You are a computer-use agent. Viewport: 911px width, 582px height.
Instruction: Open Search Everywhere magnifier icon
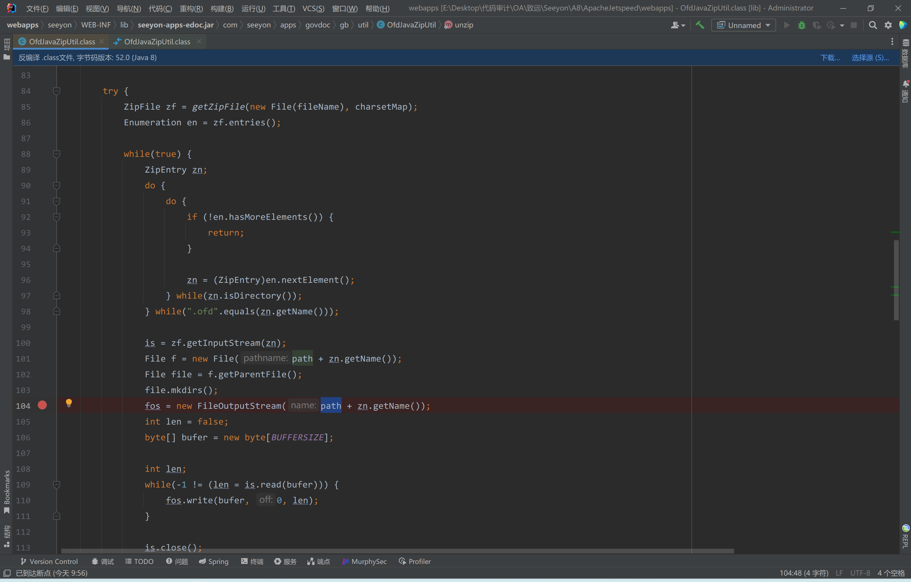tap(873, 25)
